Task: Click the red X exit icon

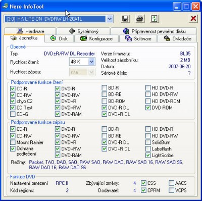Action: pyautogui.click(x=193, y=19)
